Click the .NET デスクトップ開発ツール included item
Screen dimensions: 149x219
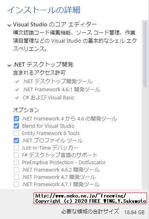(57, 81)
